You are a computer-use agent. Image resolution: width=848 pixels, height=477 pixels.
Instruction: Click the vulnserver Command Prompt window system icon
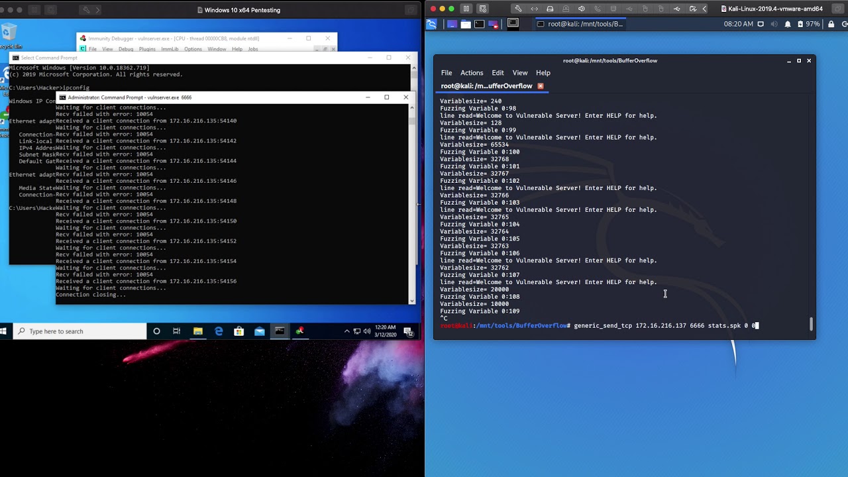point(63,97)
